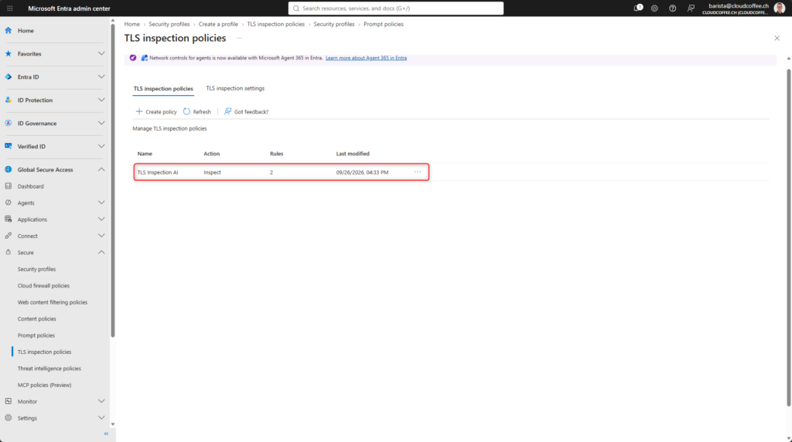Click the Home icon in sidebar
The width and height of the screenshot is (792, 442).
coord(8,30)
